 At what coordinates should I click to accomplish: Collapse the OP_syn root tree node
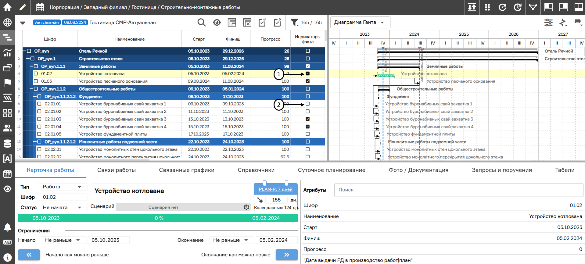point(25,51)
